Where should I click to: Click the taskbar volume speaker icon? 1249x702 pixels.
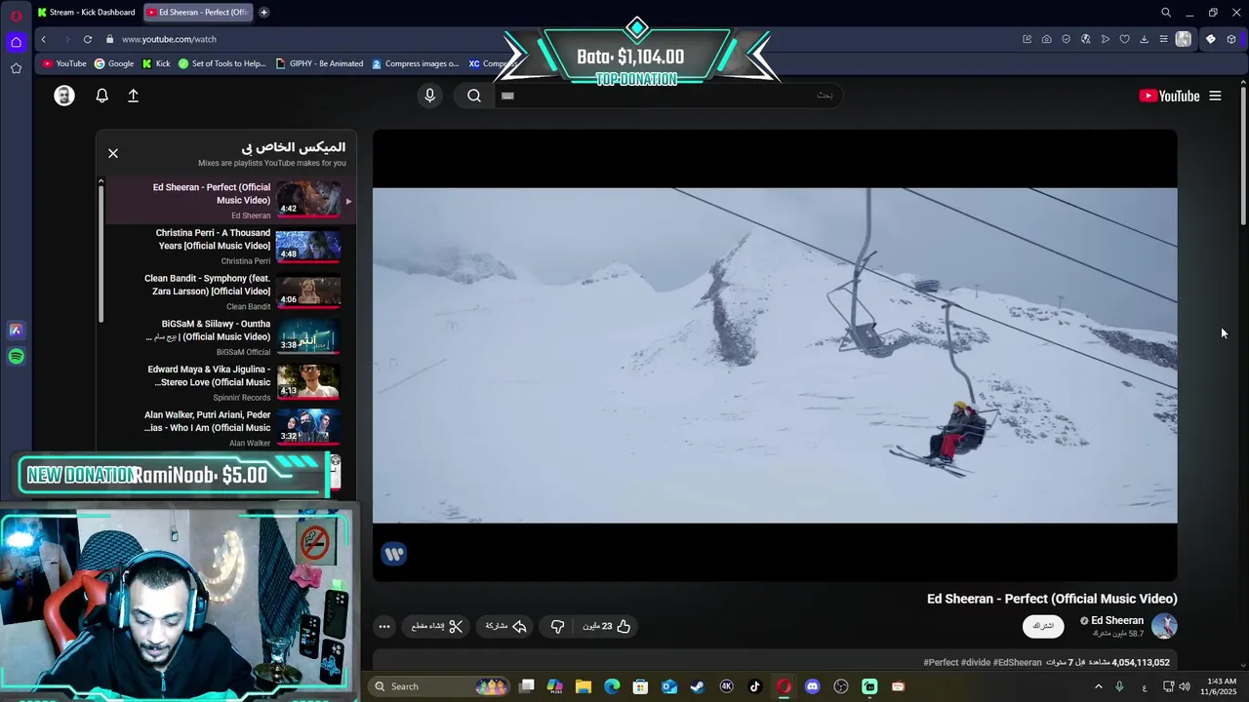pos(1185,686)
